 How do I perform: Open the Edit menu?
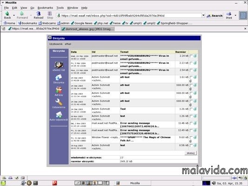14,8
